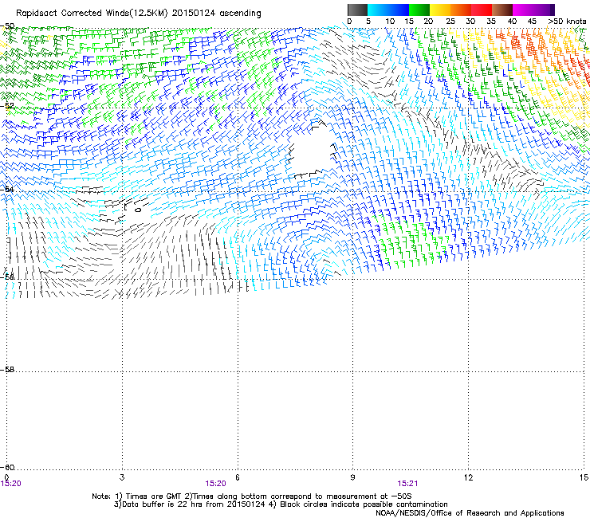Click the legend label '10'
The image size is (590, 518).
pyautogui.click(x=390, y=22)
